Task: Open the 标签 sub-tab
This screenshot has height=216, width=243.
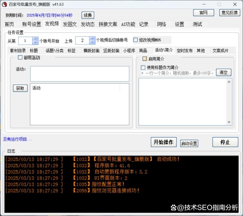Action: pyautogui.click(x=71, y=51)
